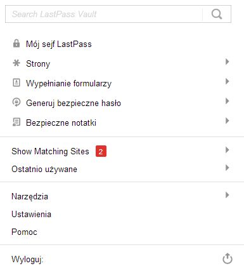This screenshot has width=244, height=273.
Task: Open Mój sejf LastPass
Action: (59, 44)
